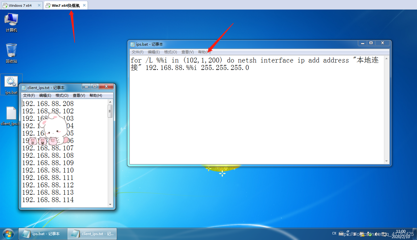Click the VMware Tools warning tray icon
The width and height of the screenshot is (417, 240).
coord(362,234)
